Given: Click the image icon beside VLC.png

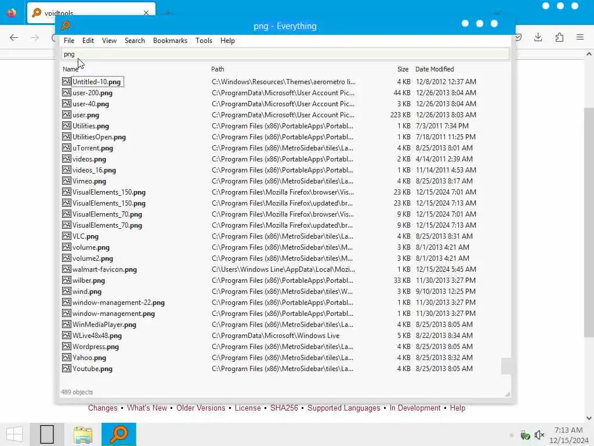Looking at the screenshot, I should tap(67, 236).
